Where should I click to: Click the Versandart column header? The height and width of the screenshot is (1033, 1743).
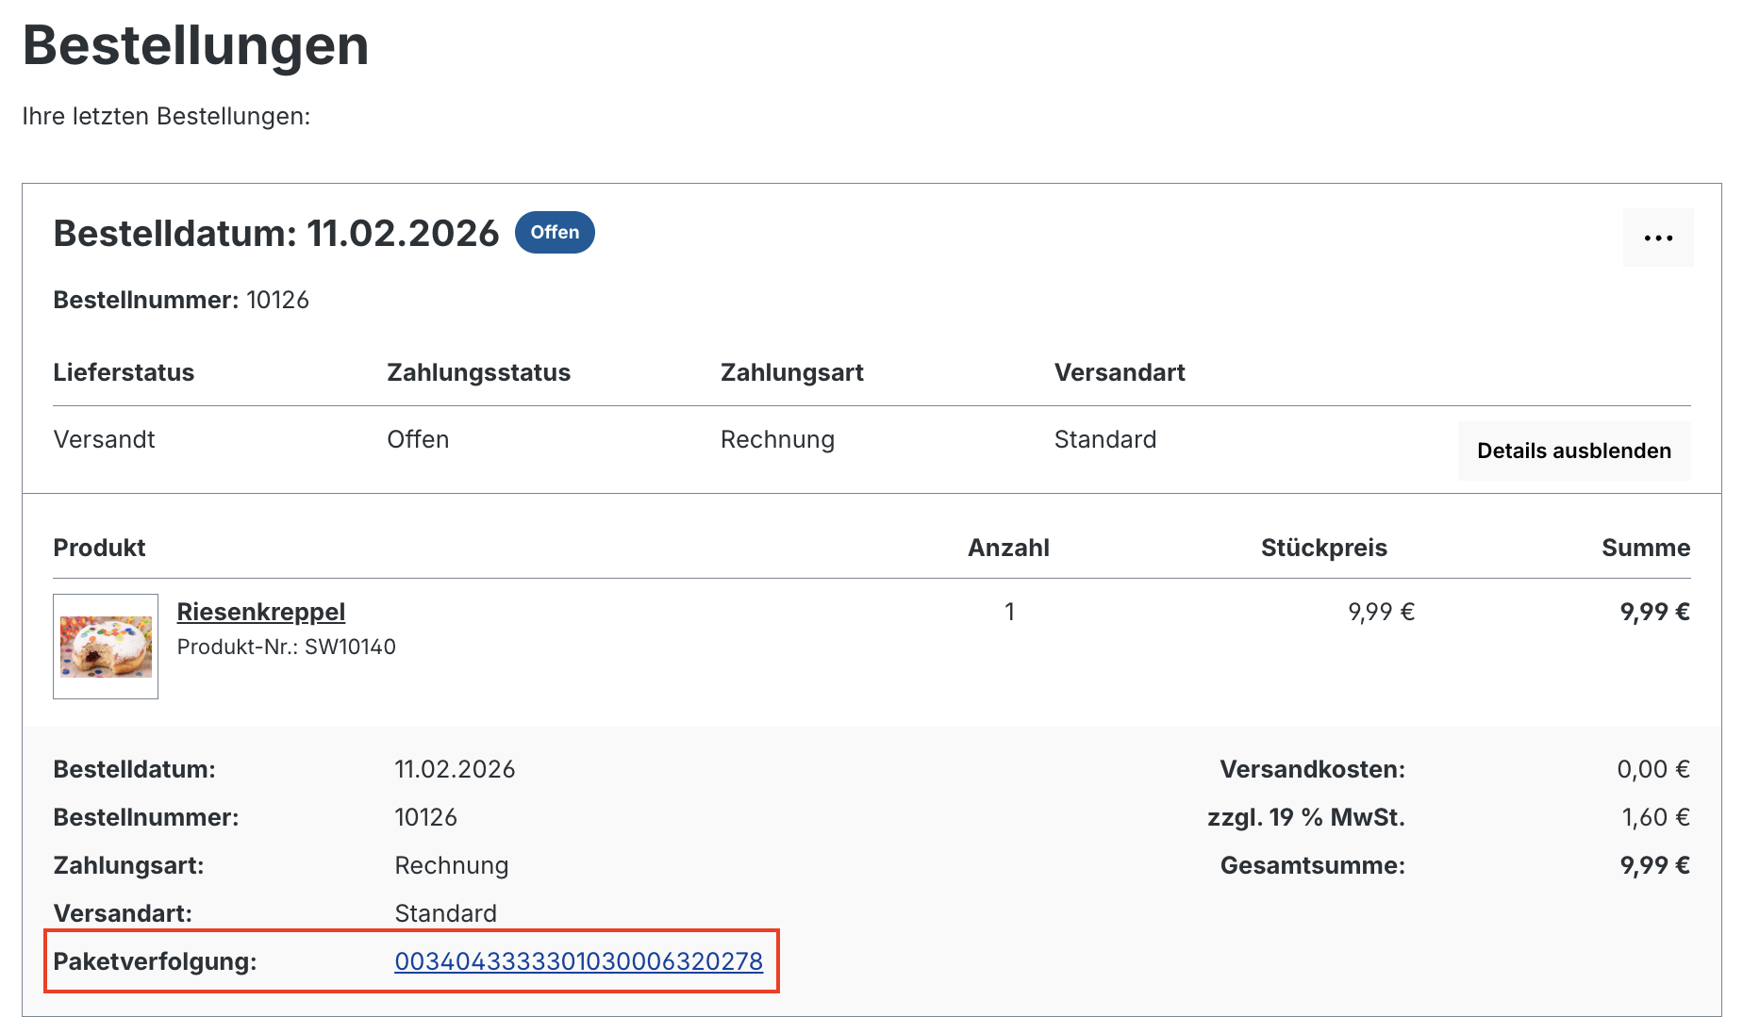pyautogui.click(x=1119, y=372)
